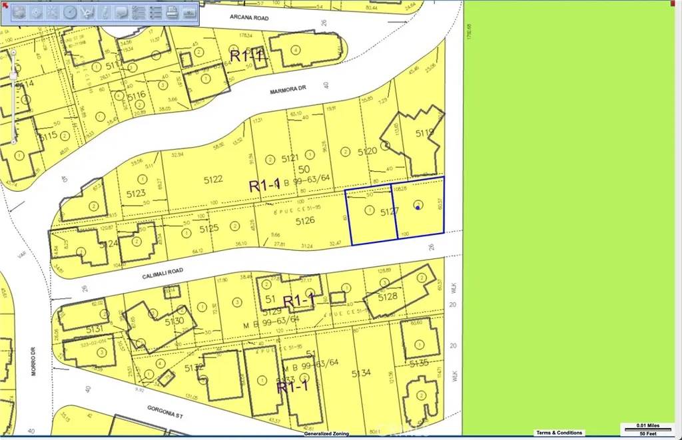Click the zoom slider handle
Screen dimensions: 682x440
pyautogui.click(x=13, y=77)
